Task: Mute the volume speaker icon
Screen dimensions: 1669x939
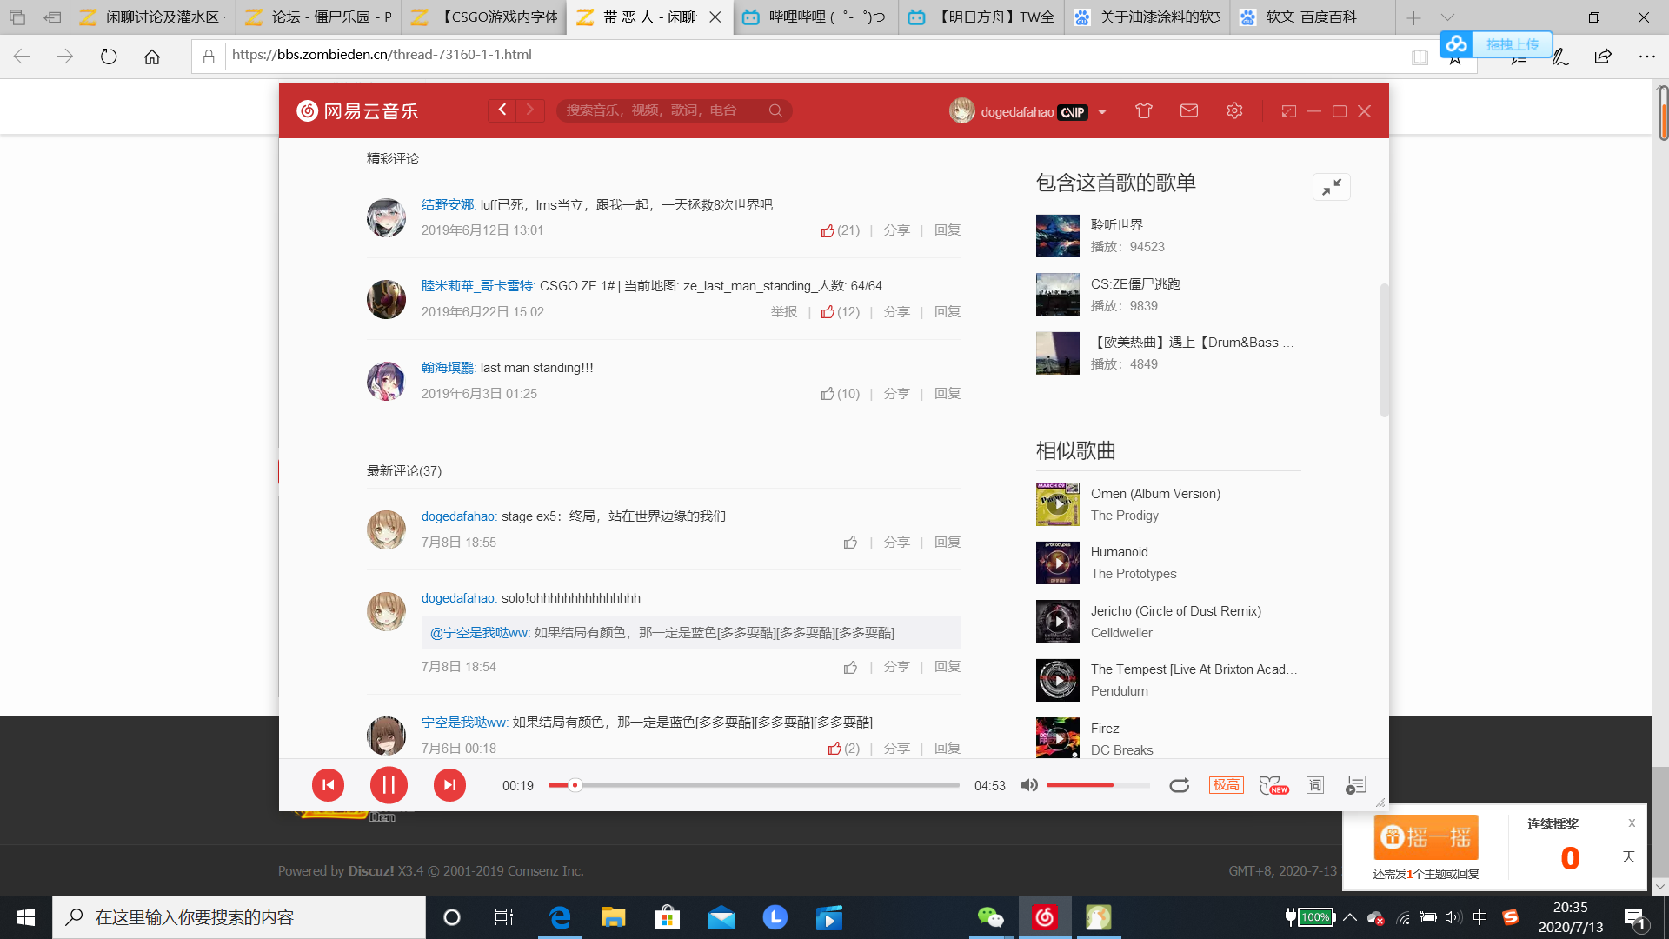Action: (x=1028, y=784)
